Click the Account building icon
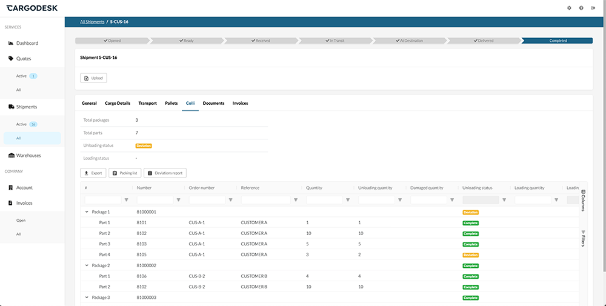 coord(11,187)
